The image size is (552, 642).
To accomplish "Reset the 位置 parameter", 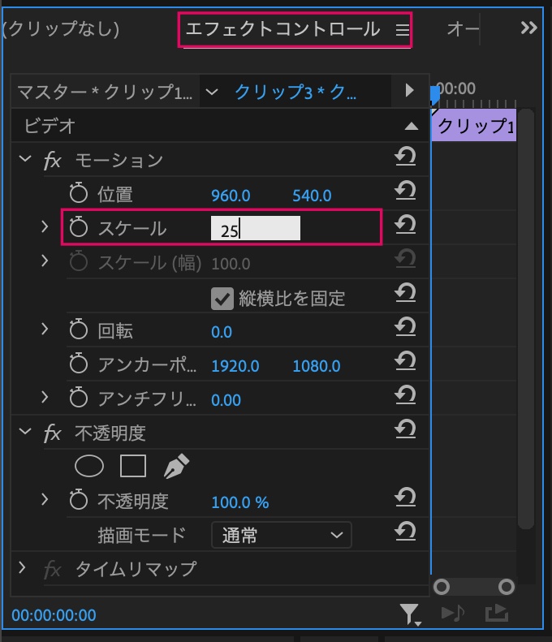I will coord(405,191).
